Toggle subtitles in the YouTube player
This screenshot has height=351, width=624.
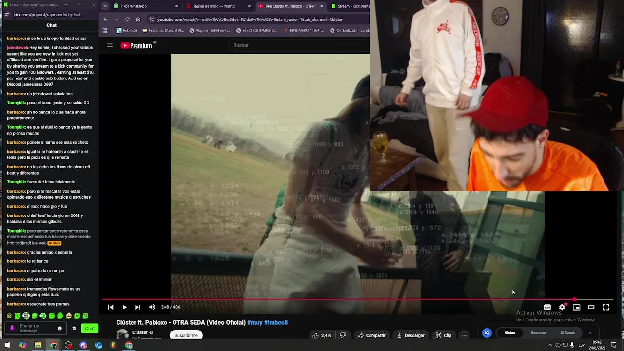(547, 307)
